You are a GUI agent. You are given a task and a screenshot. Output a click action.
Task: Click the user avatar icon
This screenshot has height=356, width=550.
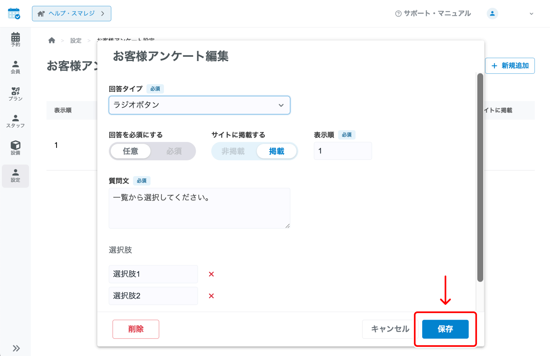pos(492,13)
